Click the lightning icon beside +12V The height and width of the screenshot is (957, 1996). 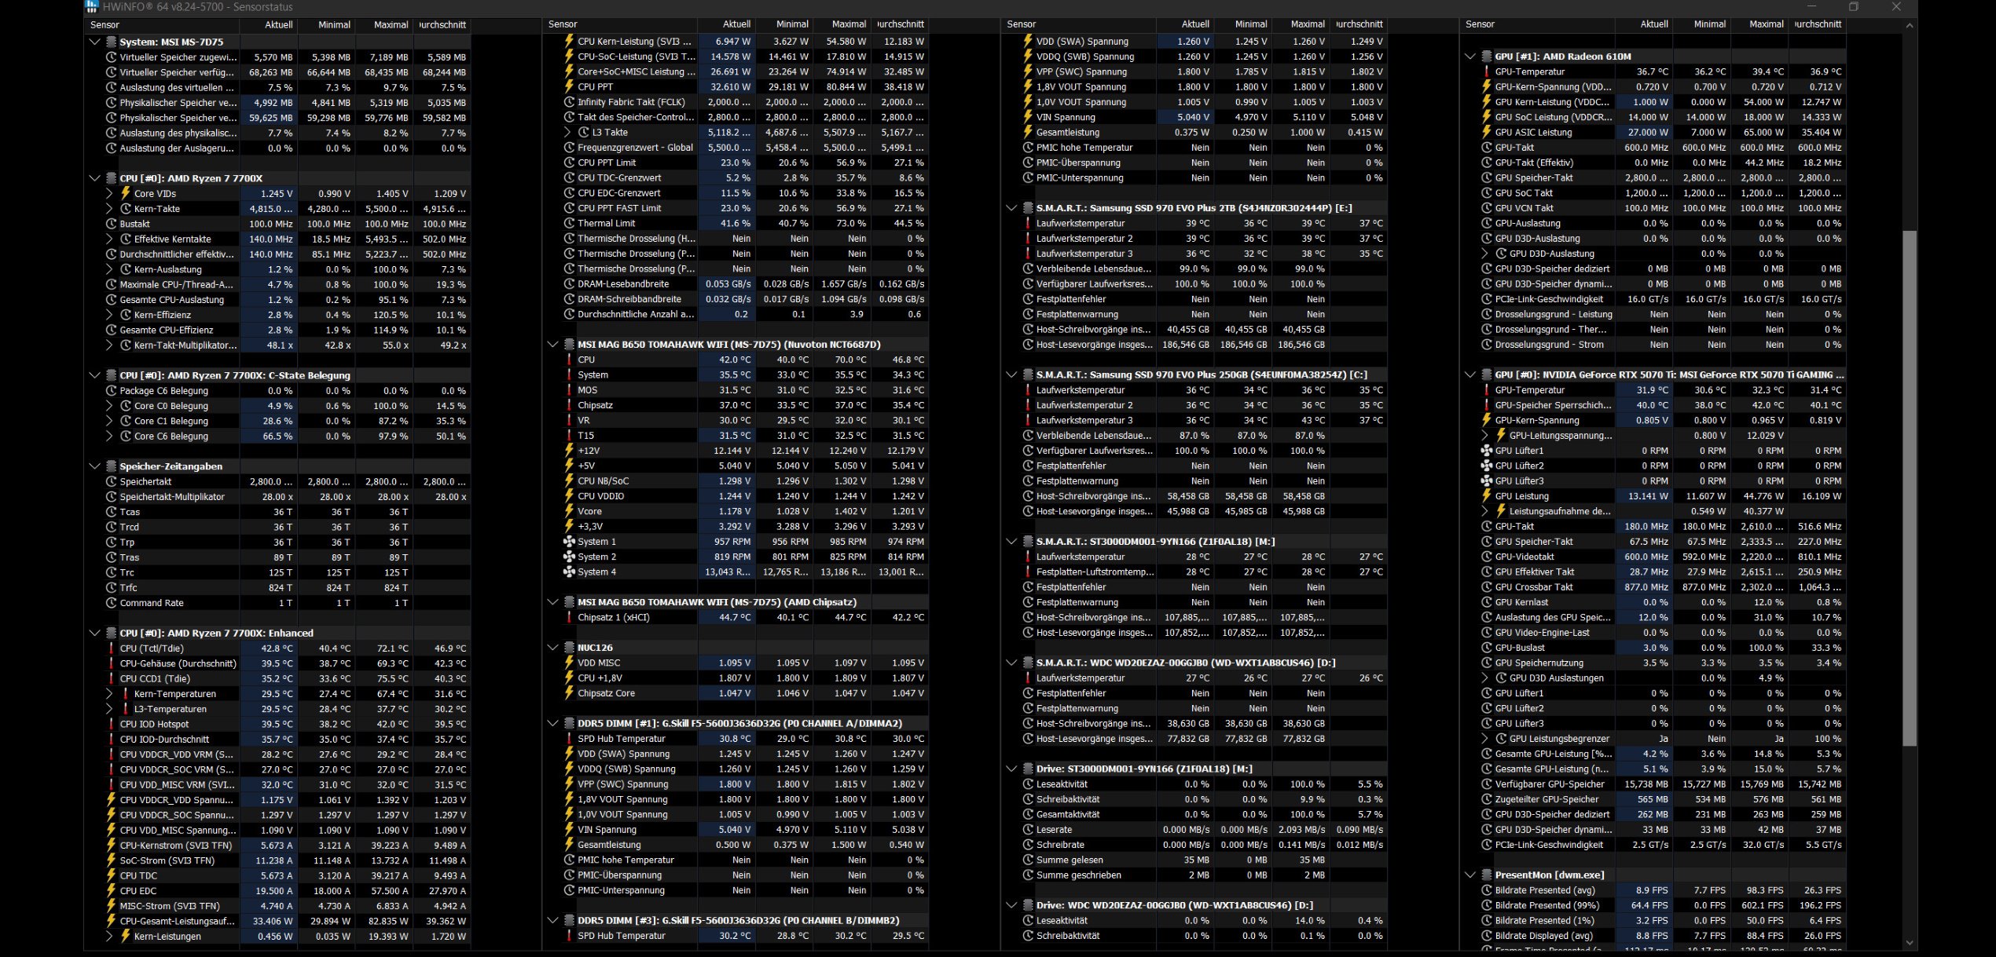tap(570, 451)
